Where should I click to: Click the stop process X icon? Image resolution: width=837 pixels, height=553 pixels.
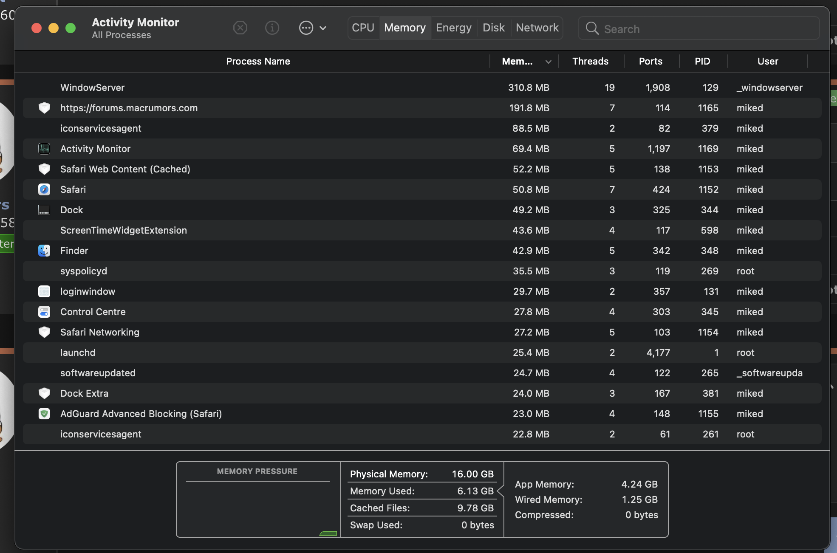point(240,28)
